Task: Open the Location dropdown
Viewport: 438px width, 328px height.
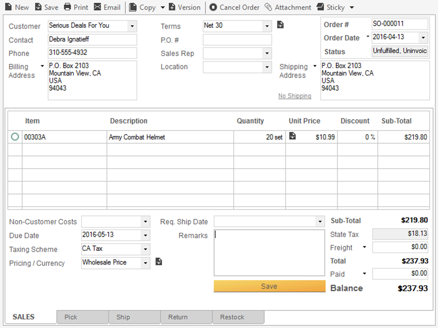Action: pos(267,67)
